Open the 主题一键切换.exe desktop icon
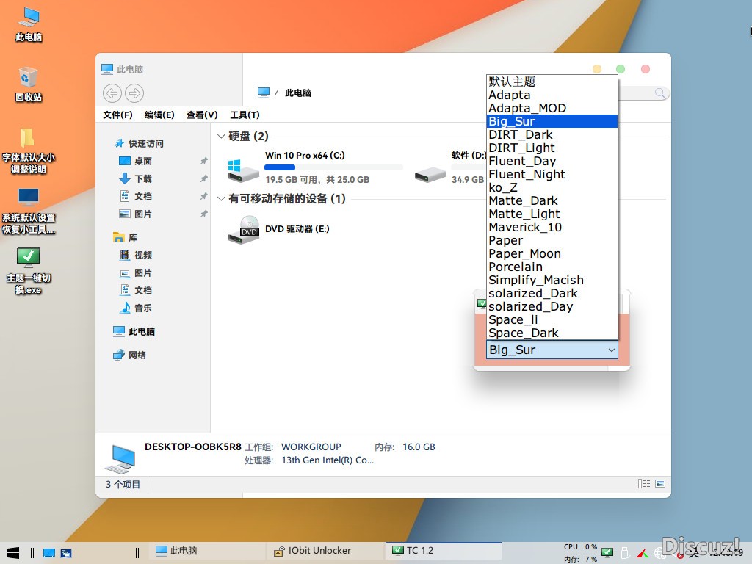Viewport: 752px width, 564px height. tap(29, 270)
